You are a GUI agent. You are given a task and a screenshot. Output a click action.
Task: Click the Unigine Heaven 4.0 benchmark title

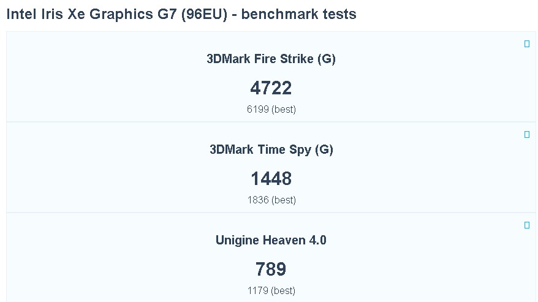pos(271,241)
